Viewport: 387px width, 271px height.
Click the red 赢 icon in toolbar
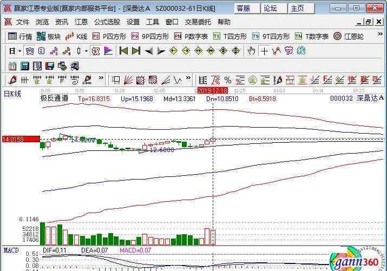[x=365, y=80]
